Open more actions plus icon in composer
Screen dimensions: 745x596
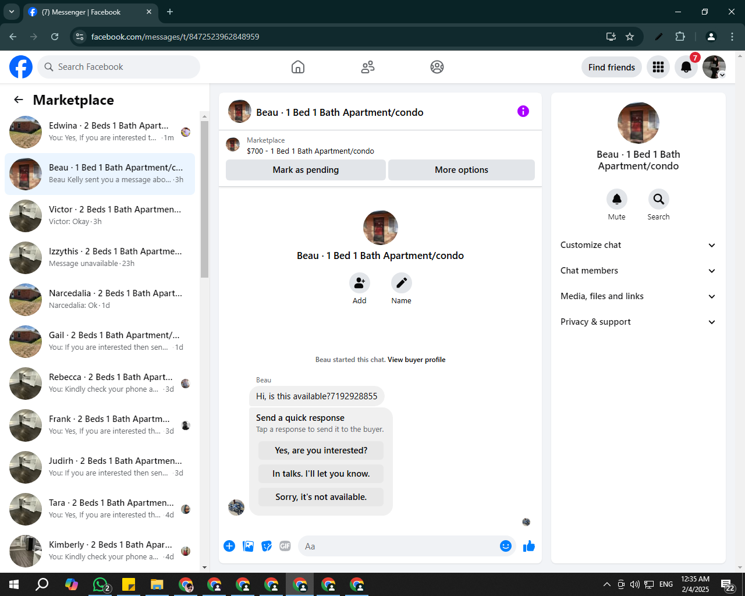[229, 546]
